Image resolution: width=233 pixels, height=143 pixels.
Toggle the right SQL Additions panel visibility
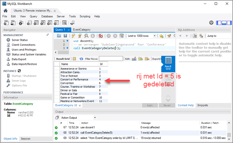point(229,23)
